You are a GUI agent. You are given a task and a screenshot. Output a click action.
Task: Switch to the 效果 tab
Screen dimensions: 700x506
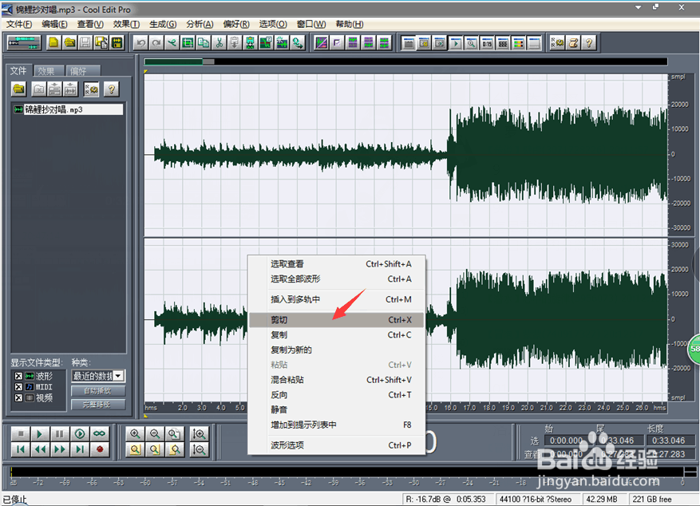[x=47, y=70]
